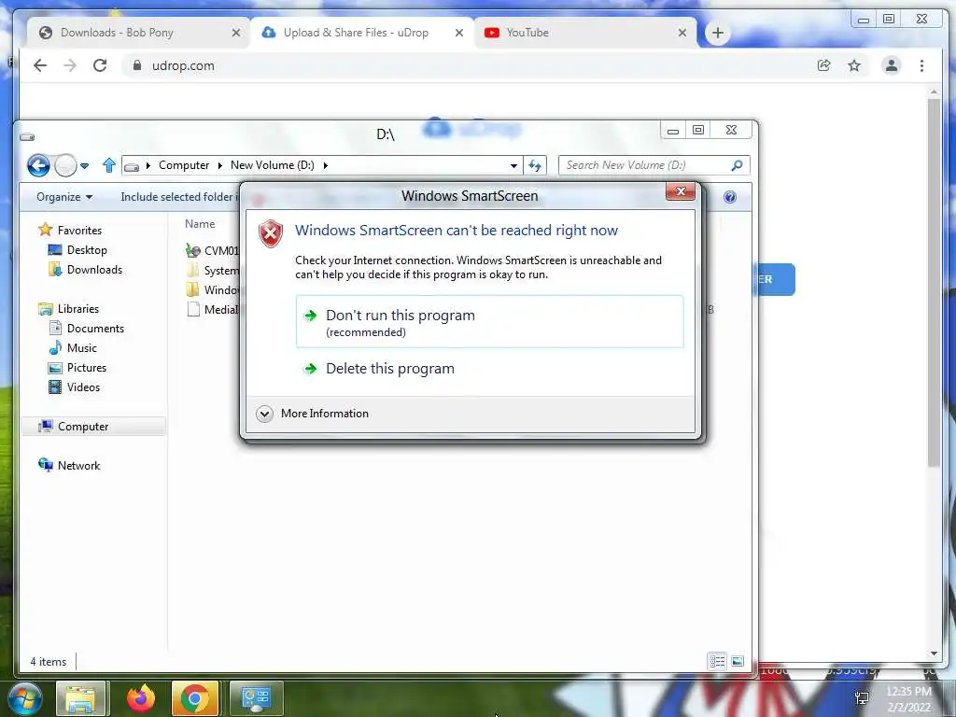Open the Windows Start menu
956x717 pixels.
coord(25,698)
